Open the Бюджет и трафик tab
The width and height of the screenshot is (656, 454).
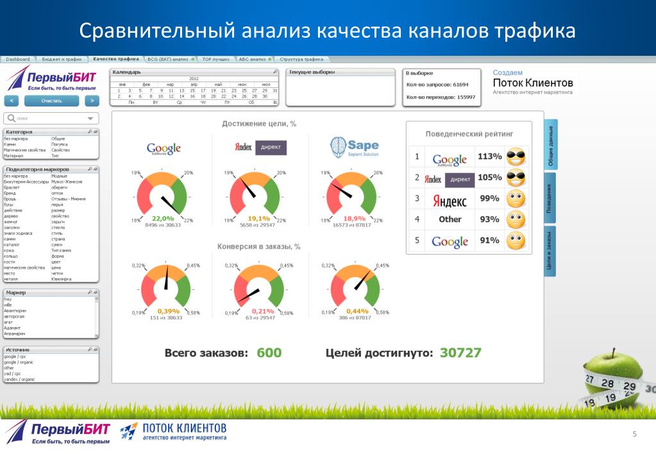tap(62, 60)
